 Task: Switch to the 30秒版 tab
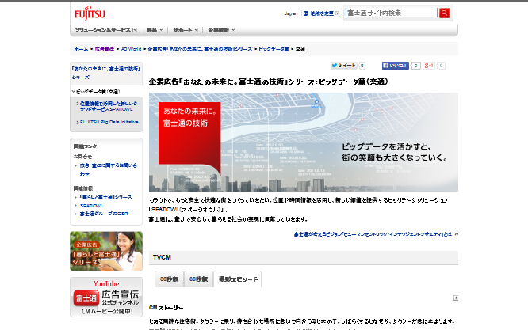[x=199, y=279]
